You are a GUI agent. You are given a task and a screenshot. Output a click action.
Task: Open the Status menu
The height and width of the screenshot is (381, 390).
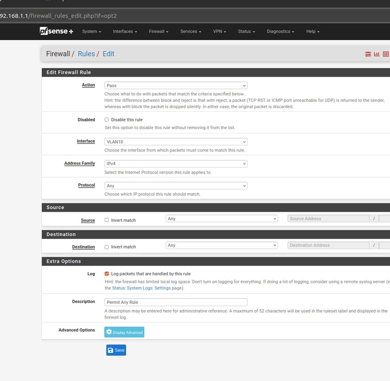(x=246, y=31)
